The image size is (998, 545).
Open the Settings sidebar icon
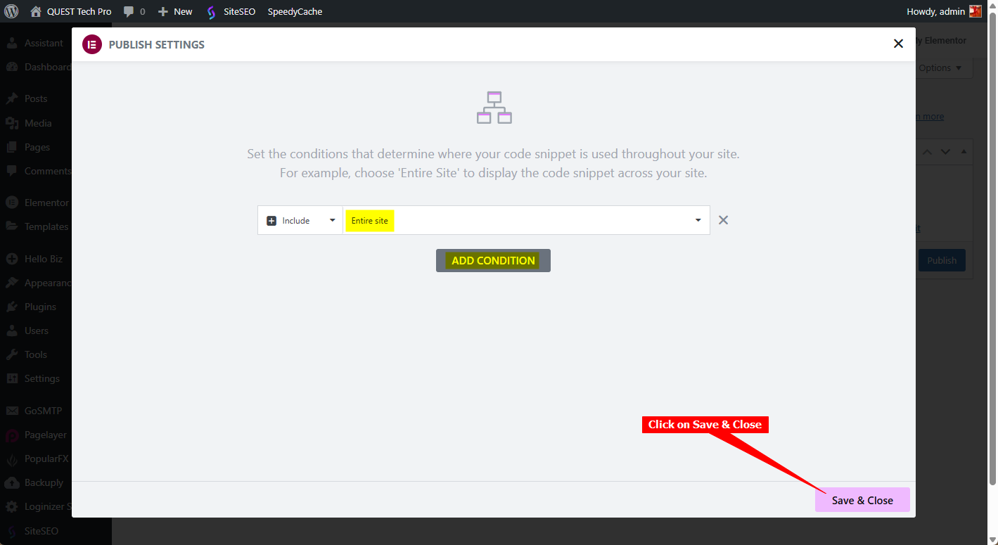(x=12, y=378)
